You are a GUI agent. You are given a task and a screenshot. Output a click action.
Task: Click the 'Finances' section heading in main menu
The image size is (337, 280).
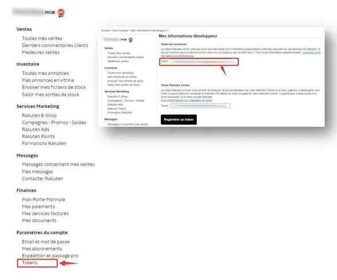[26, 191]
